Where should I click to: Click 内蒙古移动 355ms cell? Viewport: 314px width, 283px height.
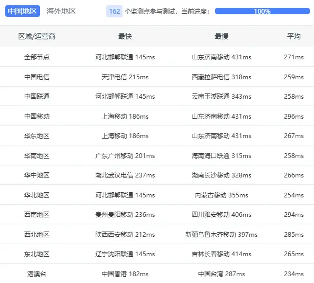tap(221, 195)
